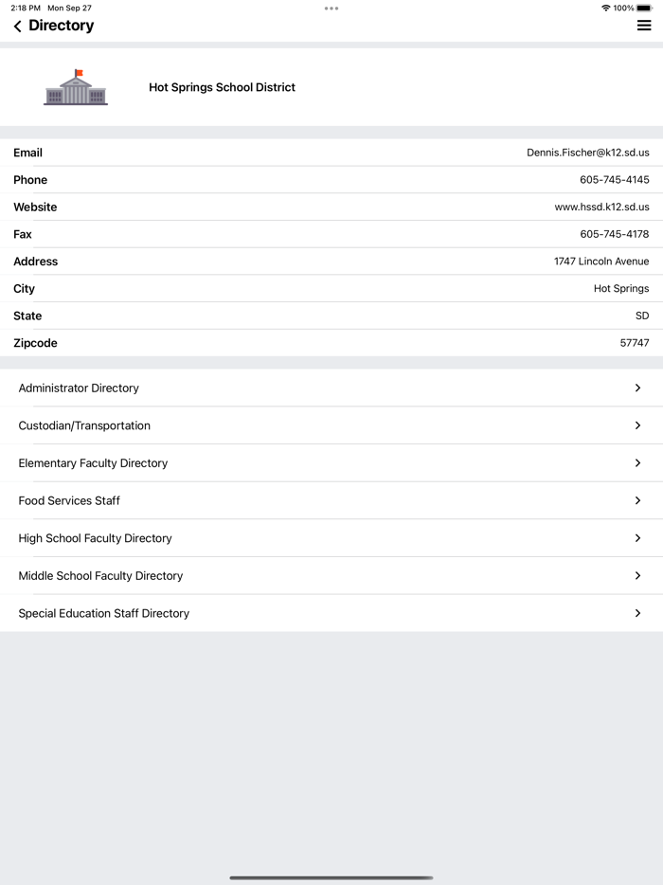The image size is (663, 885).
Task: Expand Custodian/Transportation chevron
Action: pyautogui.click(x=637, y=425)
